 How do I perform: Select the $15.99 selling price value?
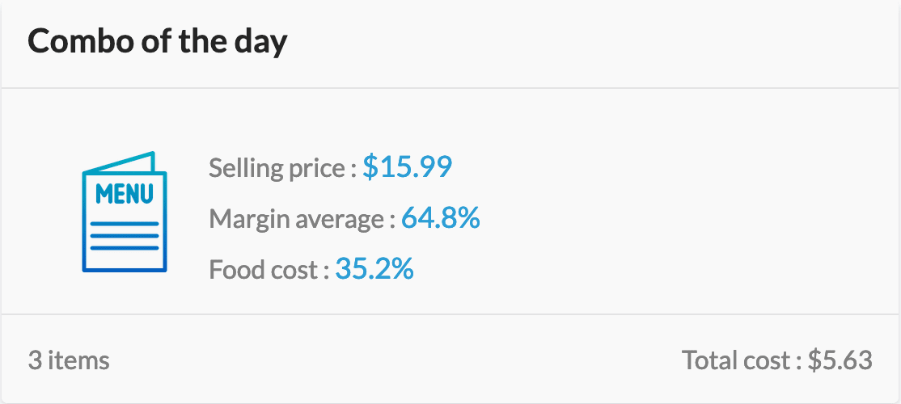point(408,167)
